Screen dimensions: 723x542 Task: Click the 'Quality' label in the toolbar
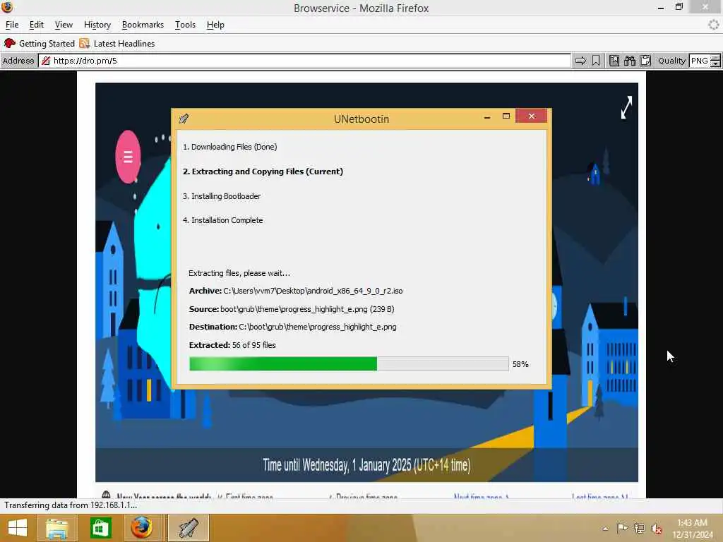(671, 61)
